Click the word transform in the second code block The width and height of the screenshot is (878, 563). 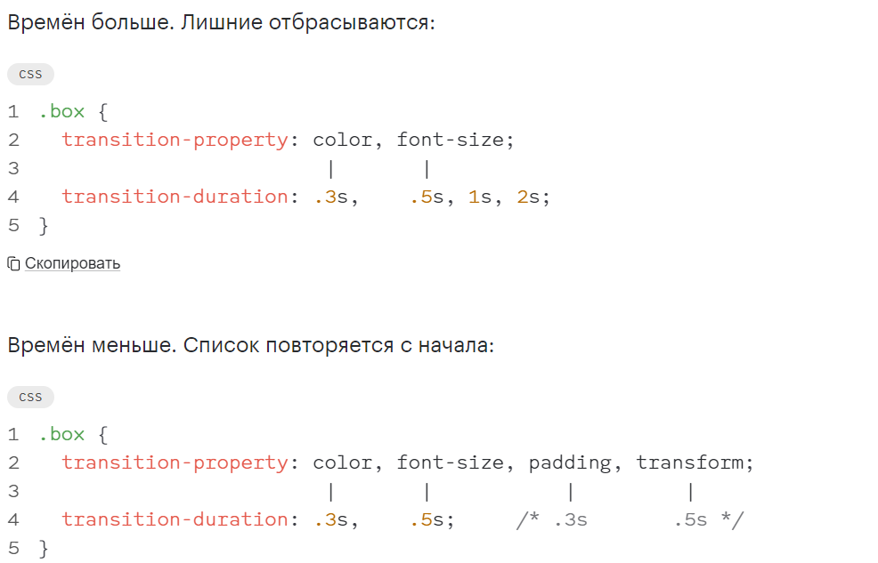coord(690,462)
